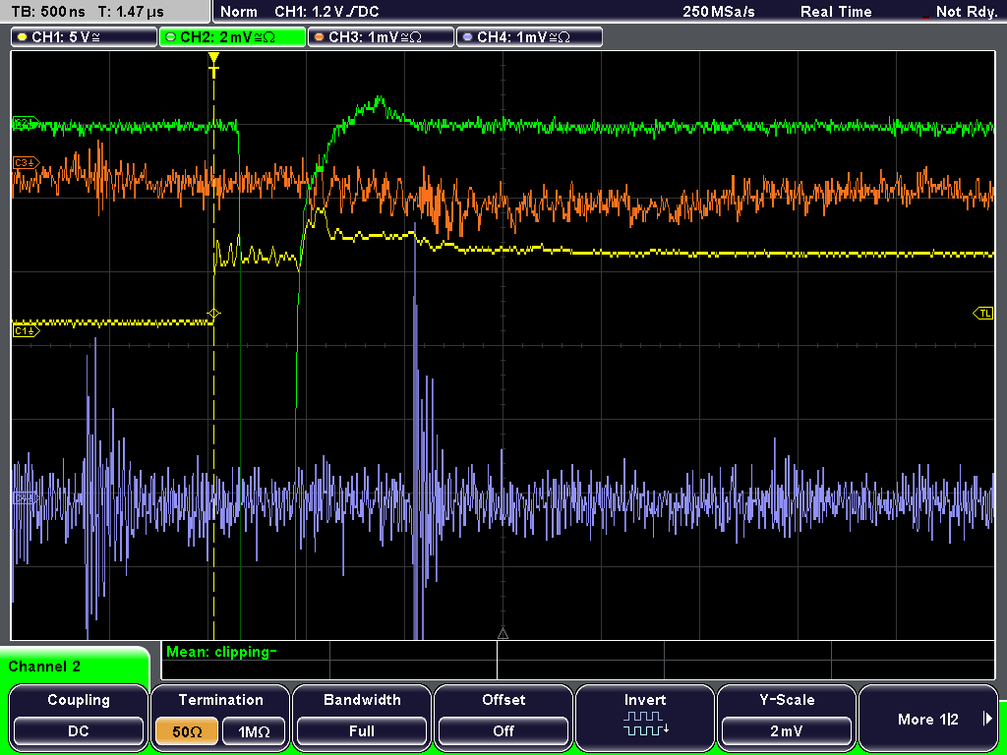Screen dimensions: 1007x755
Task: Go to More 1|2 menu page
Action: 928,717
